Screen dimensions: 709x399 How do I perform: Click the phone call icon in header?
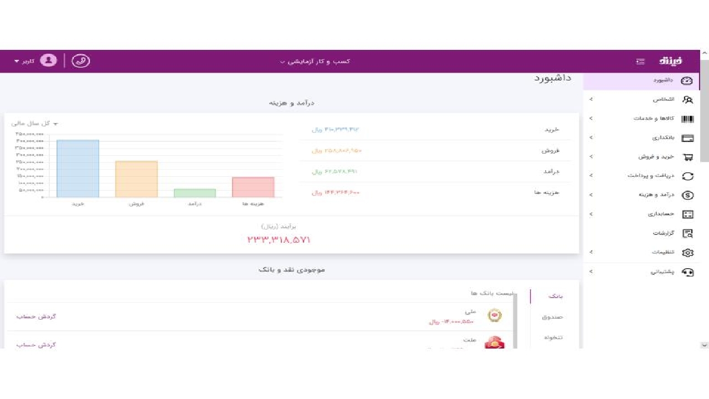pos(81,61)
